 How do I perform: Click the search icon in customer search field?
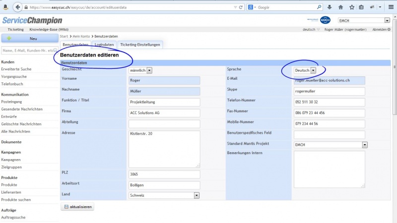55,51
